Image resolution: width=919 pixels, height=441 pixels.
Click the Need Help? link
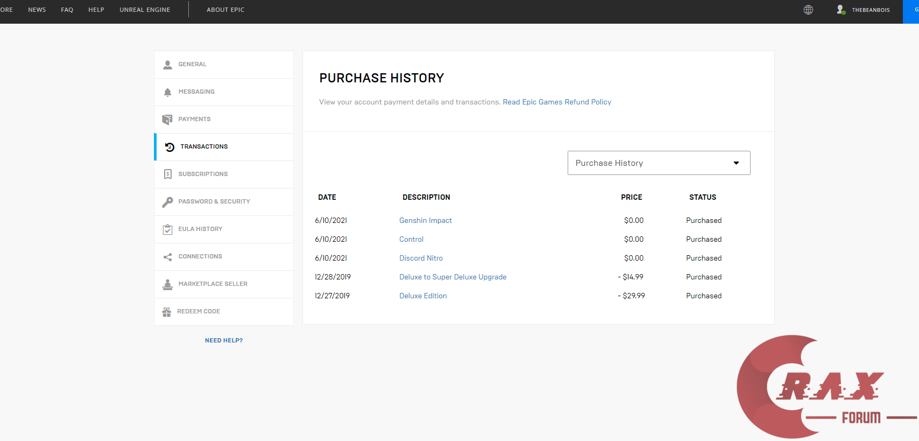(224, 340)
